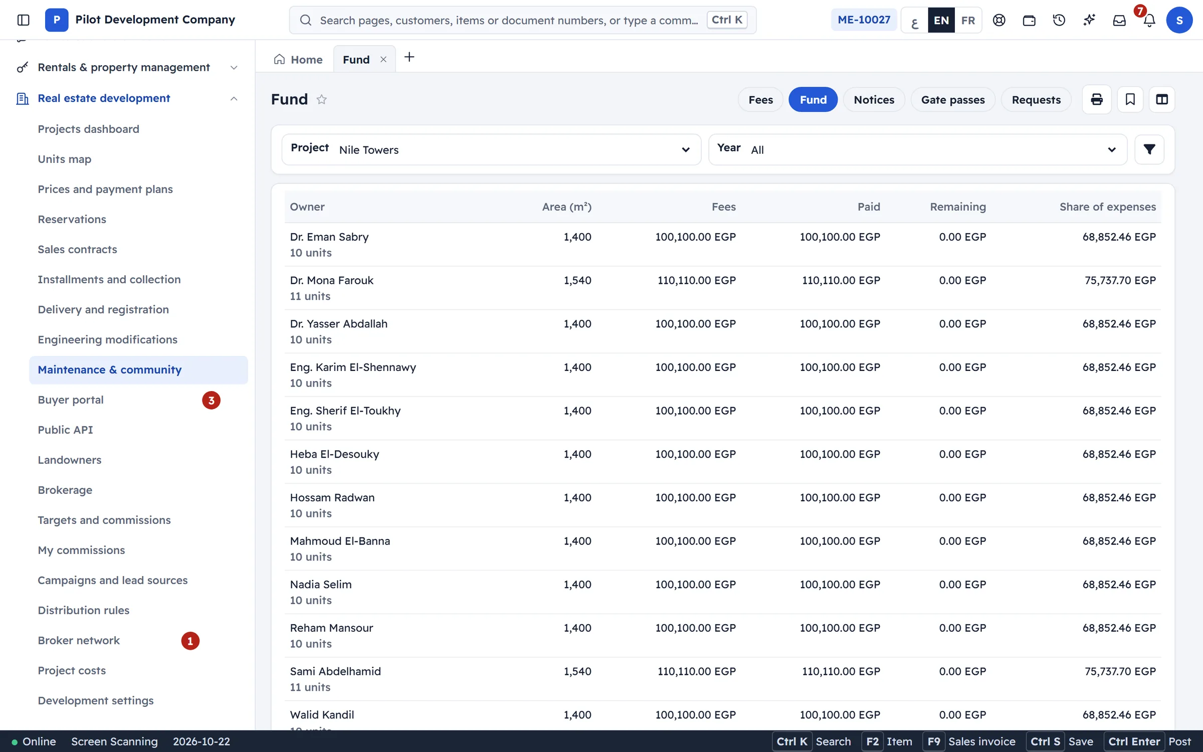The height and width of the screenshot is (752, 1203).
Task: Open the AI sparkles assistant icon
Action: click(1089, 20)
